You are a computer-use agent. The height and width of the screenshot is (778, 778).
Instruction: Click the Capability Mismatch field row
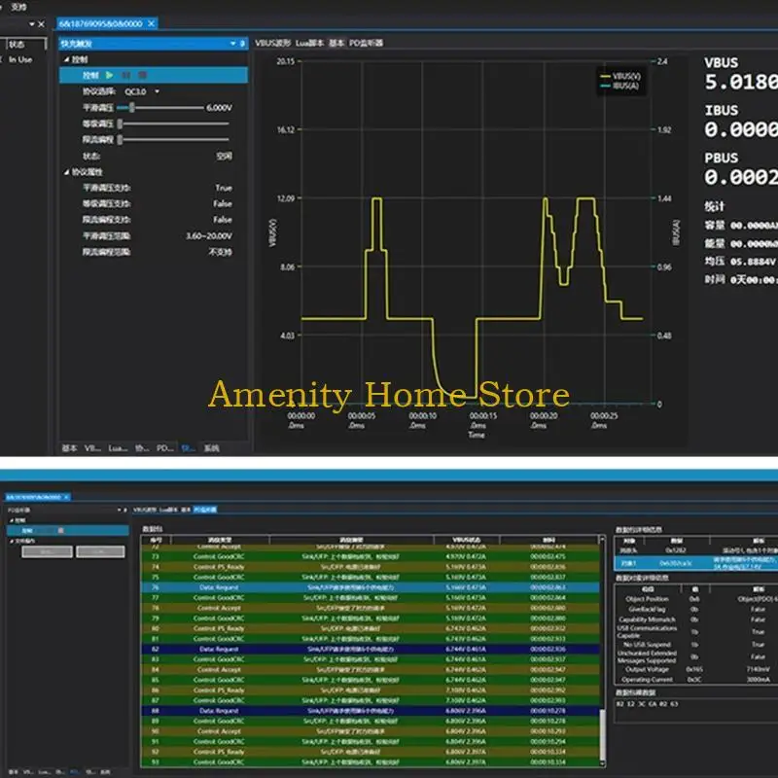tap(696, 619)
